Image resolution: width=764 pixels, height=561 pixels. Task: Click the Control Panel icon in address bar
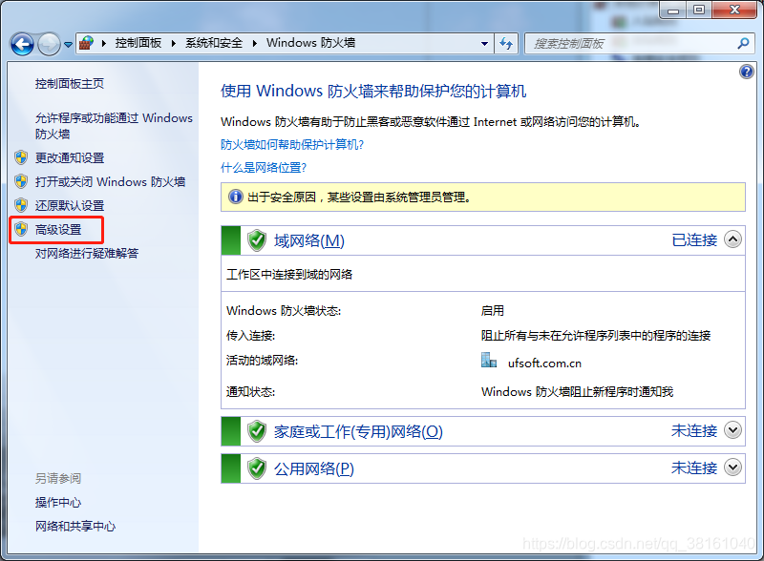coord(86,43)
